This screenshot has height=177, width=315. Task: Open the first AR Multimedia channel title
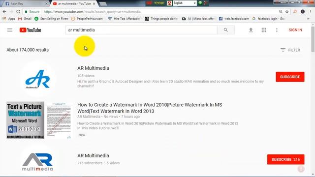pyautogui.click(x=93, y=68)
